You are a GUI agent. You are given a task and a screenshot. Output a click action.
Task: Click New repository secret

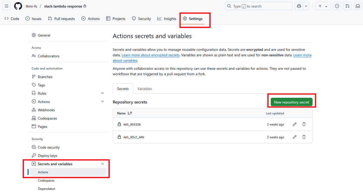[291, 102]
